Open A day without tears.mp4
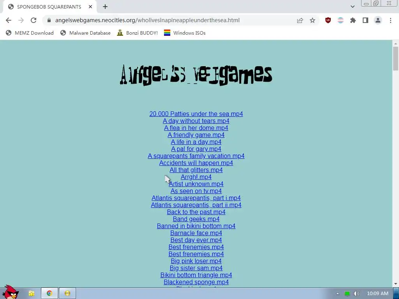 coord(196,121)
